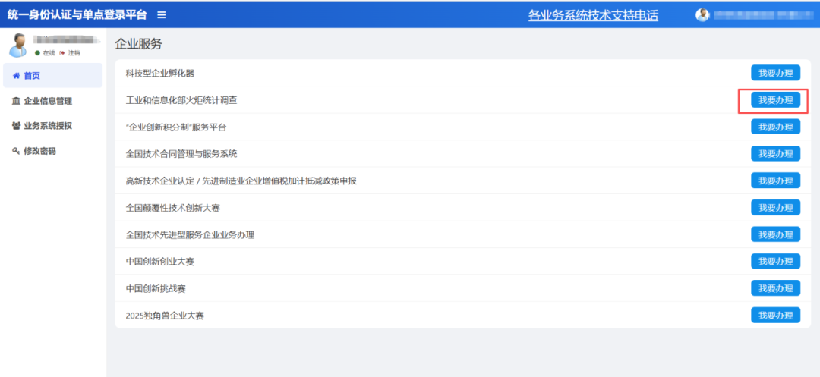Click 我要办理 for 科技型企业孵化器

(x=775, y=73)
